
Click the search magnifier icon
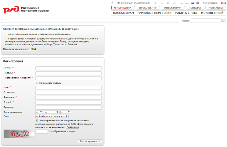click(224, 21)
